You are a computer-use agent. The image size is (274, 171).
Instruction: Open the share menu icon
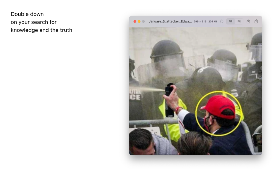[256, 21]
